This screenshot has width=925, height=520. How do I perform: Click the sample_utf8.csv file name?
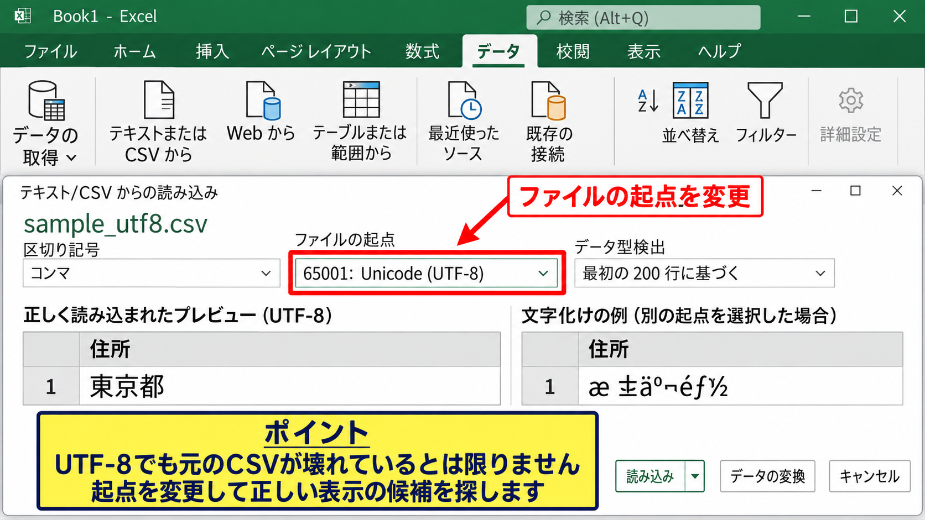pos(115,223)
